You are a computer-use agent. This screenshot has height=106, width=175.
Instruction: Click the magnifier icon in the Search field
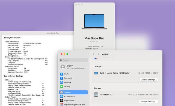tap(61, 60)
